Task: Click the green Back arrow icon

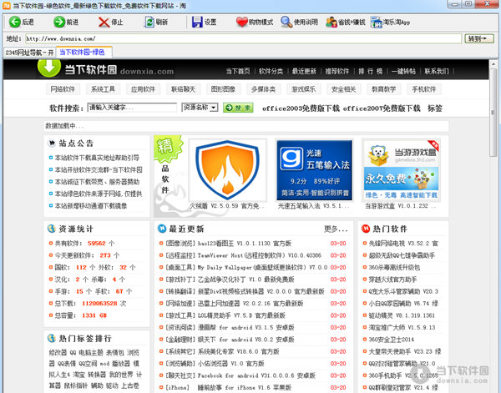Action: pyautogui.click(x=15, y=22)
